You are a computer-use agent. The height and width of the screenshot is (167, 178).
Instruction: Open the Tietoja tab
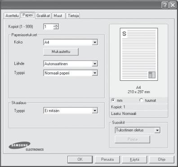pos(73,16)
